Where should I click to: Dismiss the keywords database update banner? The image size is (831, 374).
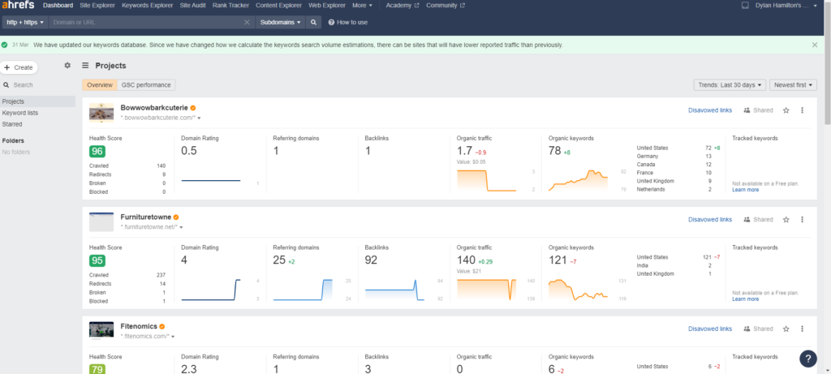coord(815,45)
